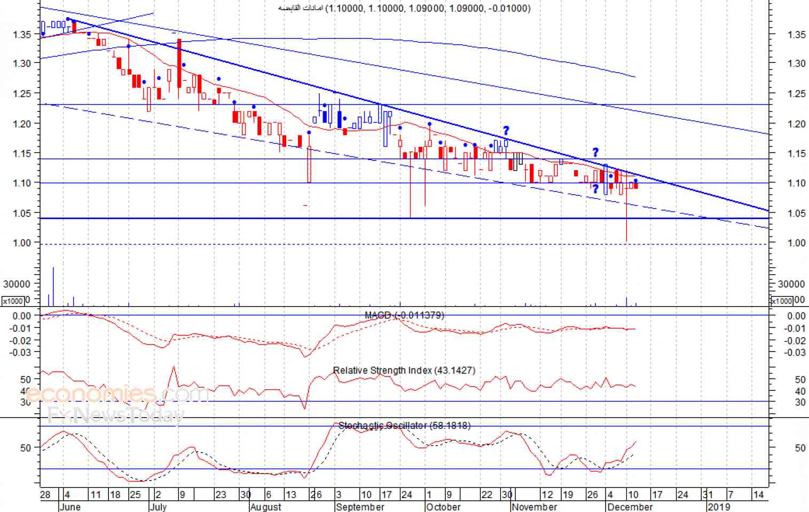This screenshot has width=809, height=512.
Task: Click the September month label
Action: click(x=360, y=506)
